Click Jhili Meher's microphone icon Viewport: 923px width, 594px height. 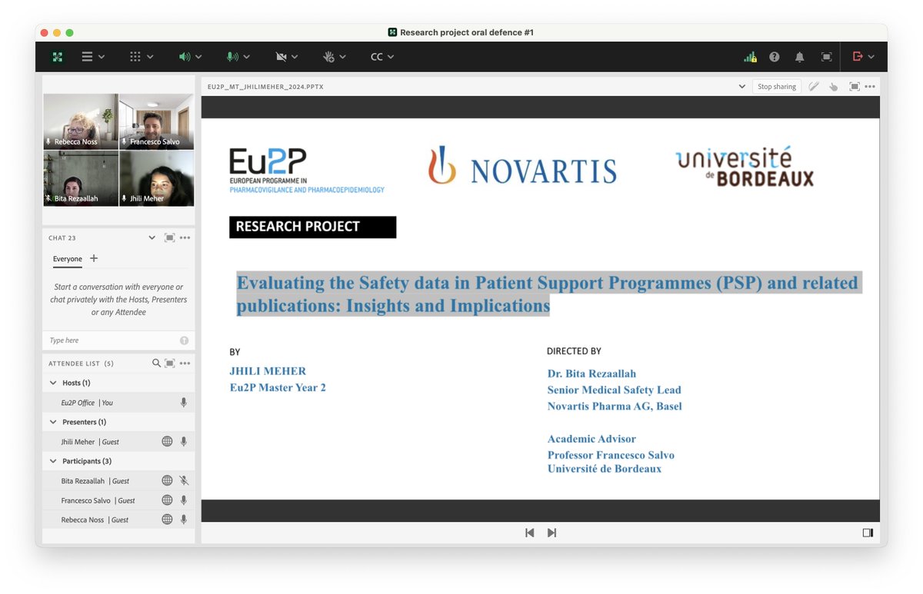(184, 442)
